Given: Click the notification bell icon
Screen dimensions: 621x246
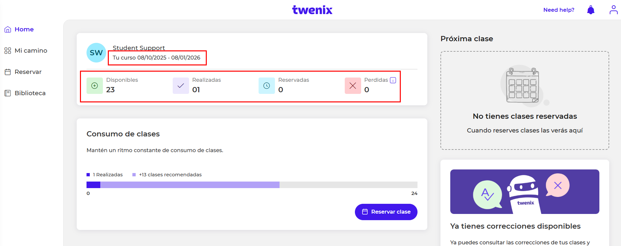Looking at the screenshot, I should 591,10.
